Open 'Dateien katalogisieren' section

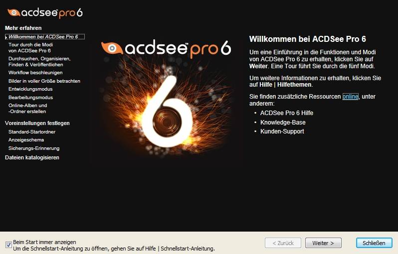tap(32, 157)
